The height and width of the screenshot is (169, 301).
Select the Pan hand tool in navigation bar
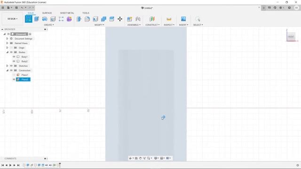[x=140, y=158]
